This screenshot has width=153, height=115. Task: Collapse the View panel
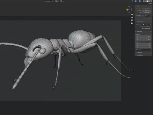(x=137, y=6)
